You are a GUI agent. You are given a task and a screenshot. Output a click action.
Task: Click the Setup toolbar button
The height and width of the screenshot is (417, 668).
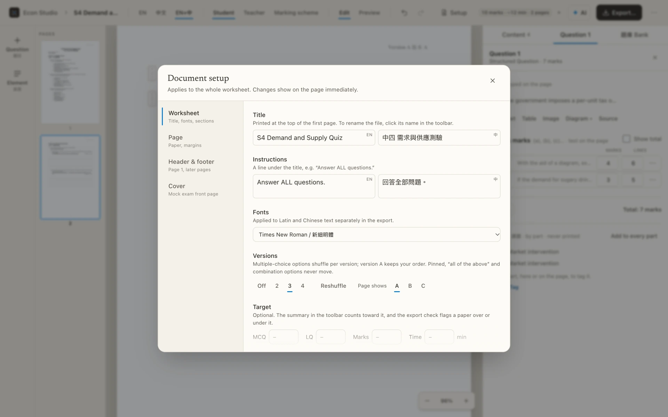point(454,13)
